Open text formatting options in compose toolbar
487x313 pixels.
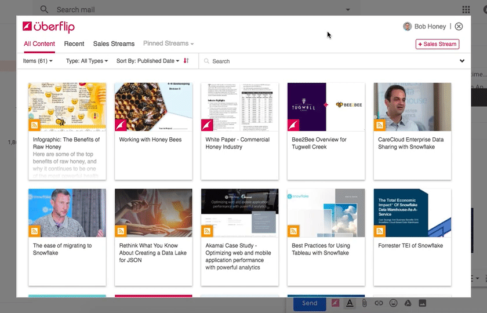[x=350, y=303]
